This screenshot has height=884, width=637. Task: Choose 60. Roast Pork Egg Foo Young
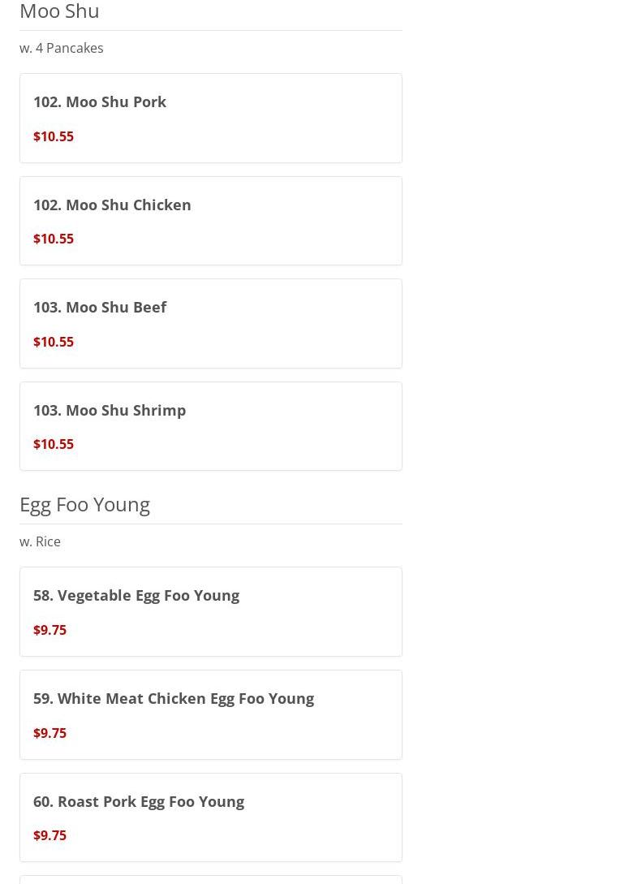click(139, 801)
